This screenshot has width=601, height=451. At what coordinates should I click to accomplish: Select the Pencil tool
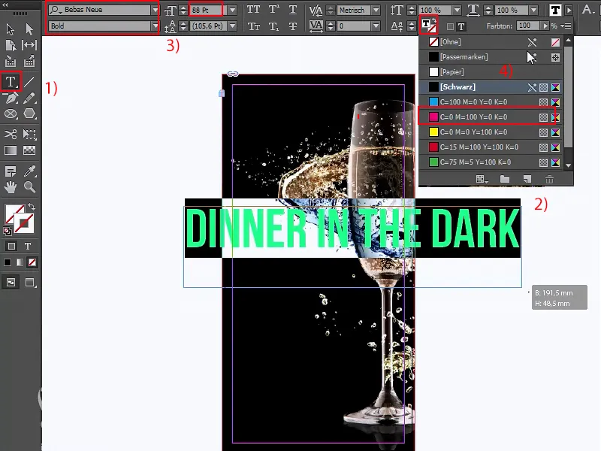29,98
